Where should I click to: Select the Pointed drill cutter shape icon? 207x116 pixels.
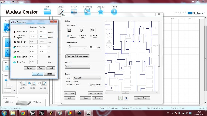(x=93, y=30)
